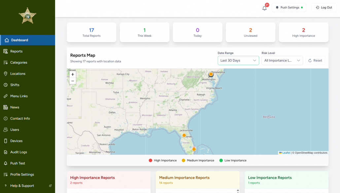Open the Risk Level dropdown

(x=282, y=60)
